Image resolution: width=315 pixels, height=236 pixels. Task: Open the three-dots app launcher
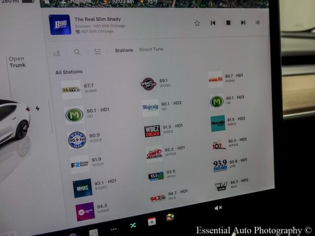click(114, 229)
